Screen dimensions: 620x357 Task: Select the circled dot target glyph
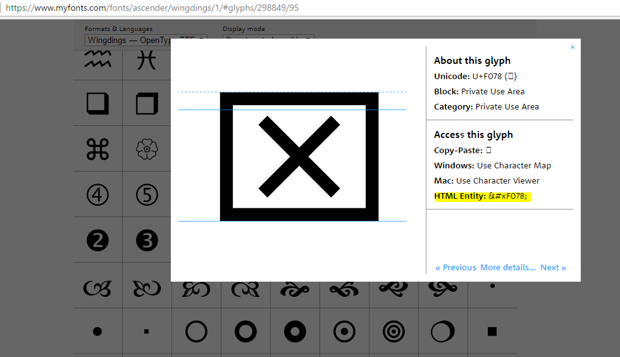(344, 331)
